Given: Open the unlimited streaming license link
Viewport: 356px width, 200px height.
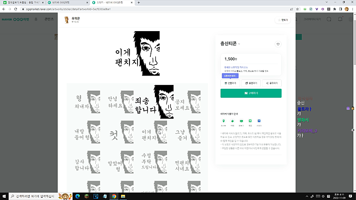Looking at the screenshot, I should (x=236, y=68).
